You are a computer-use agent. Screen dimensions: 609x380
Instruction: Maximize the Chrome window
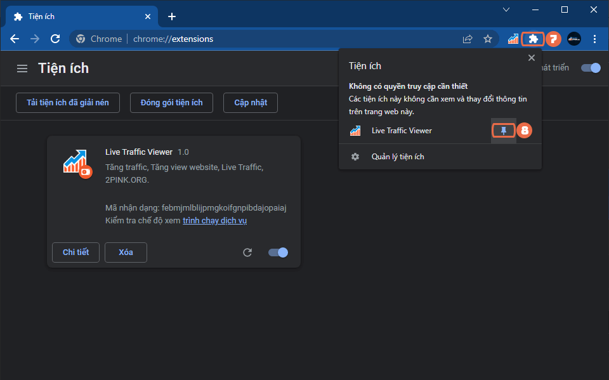(x=565, y=10)
